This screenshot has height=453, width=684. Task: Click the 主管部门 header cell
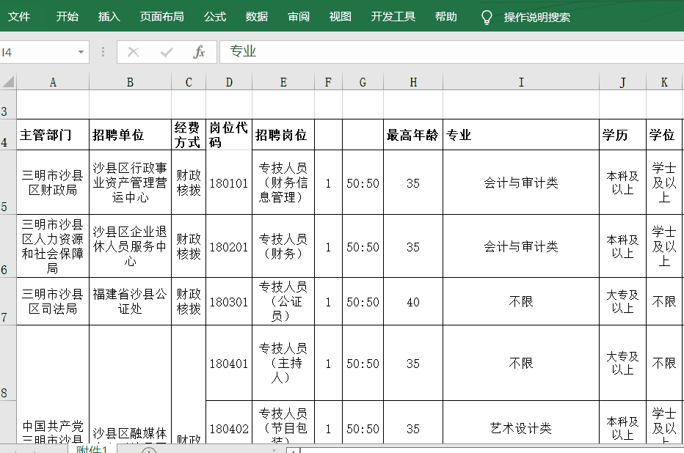(x=53, y=135)
